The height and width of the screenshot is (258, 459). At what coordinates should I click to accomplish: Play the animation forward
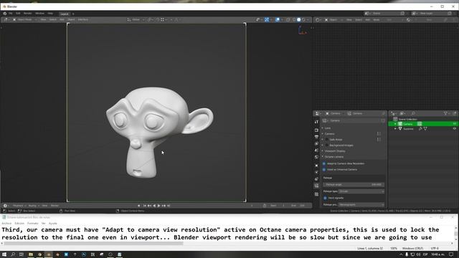pyautogui.click(x=158, y=206)
